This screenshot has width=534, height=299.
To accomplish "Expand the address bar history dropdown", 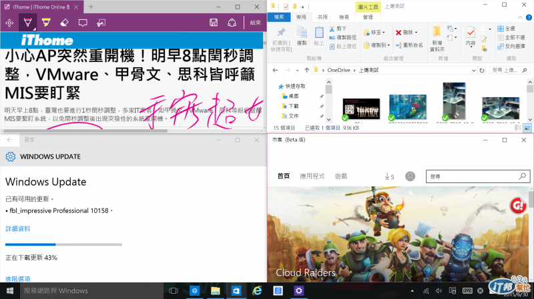I will 473,71.
